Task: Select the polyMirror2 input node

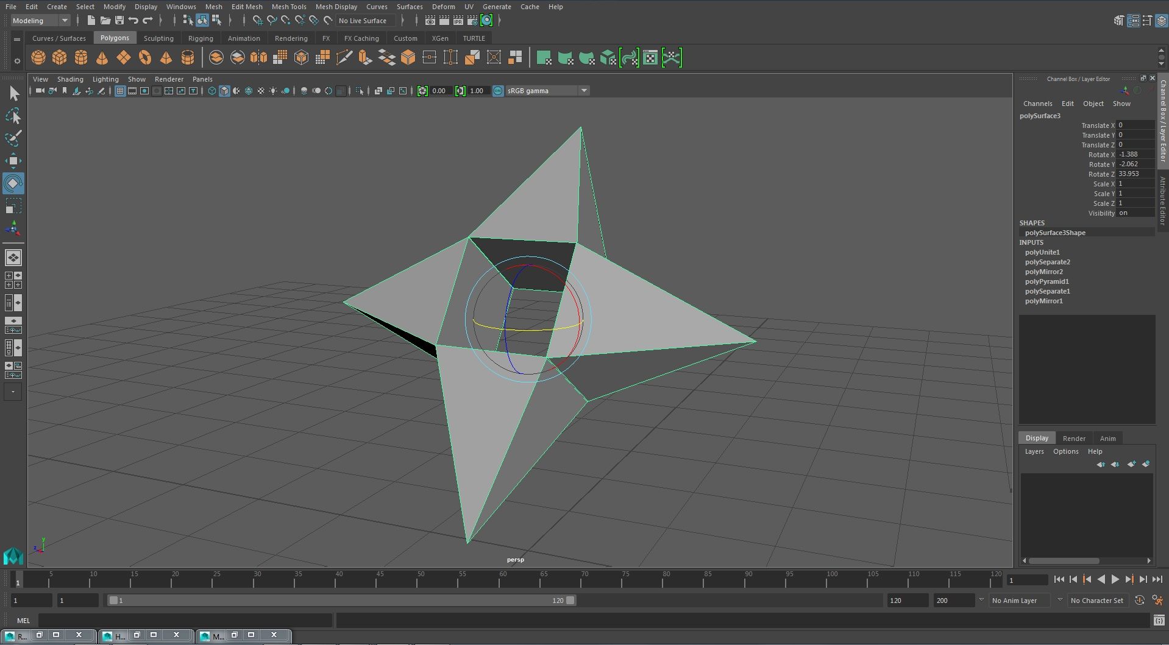Action: click(x=1043, y=272)
